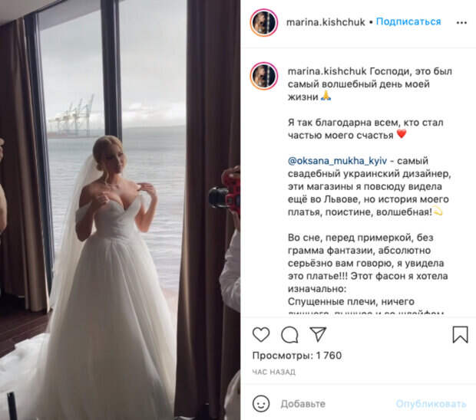476x420 pixels.
Task: Open the three-dot more options menu
Action: point(461,23)
